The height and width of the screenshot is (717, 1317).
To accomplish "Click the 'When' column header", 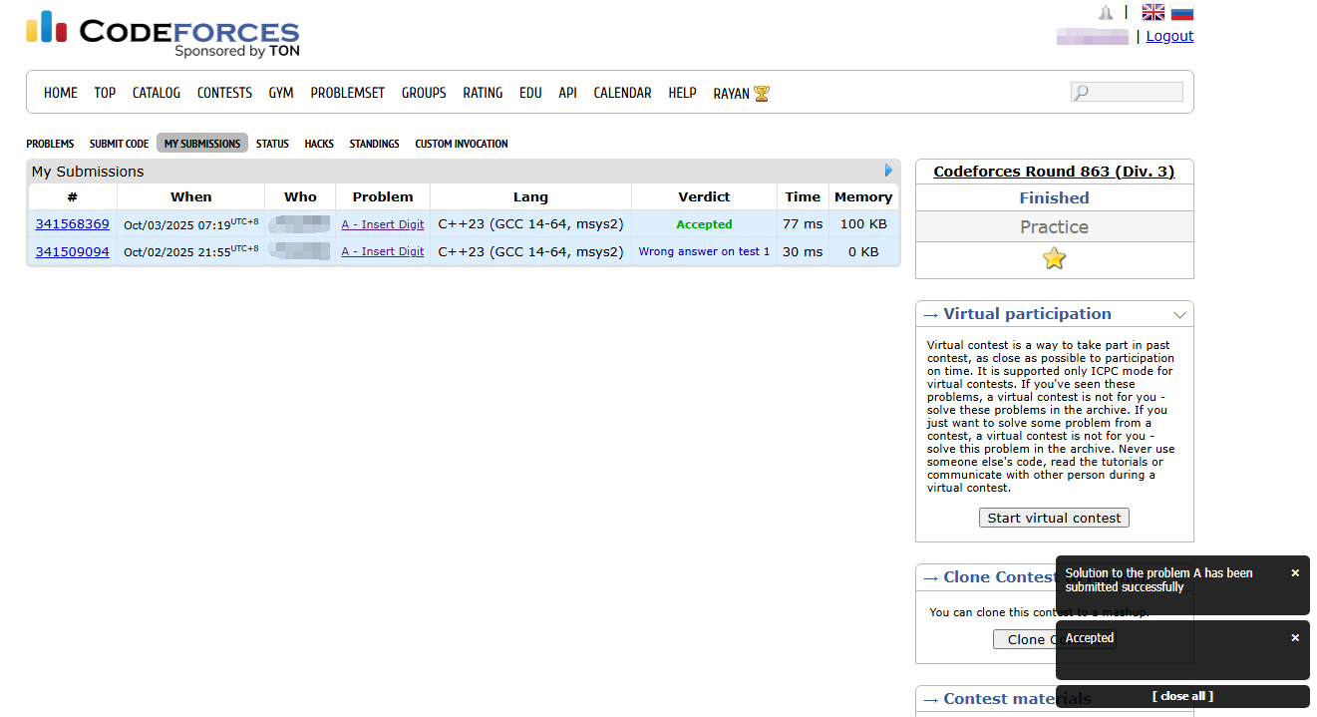I will [190, 196].
